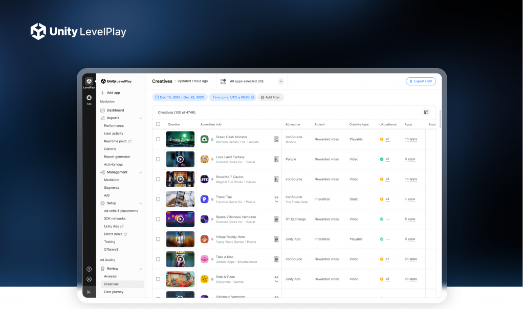Open the table columns layout icon
This screenshot has width=524, height=309.
pos(426,112)
